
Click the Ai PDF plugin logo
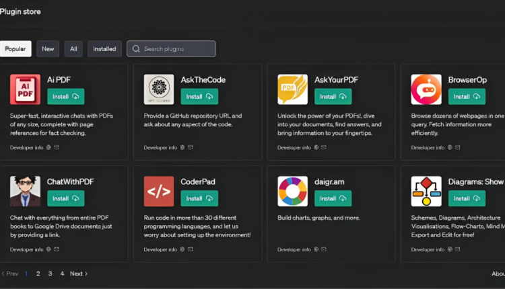pyautogui.click(x=25, y=89)
